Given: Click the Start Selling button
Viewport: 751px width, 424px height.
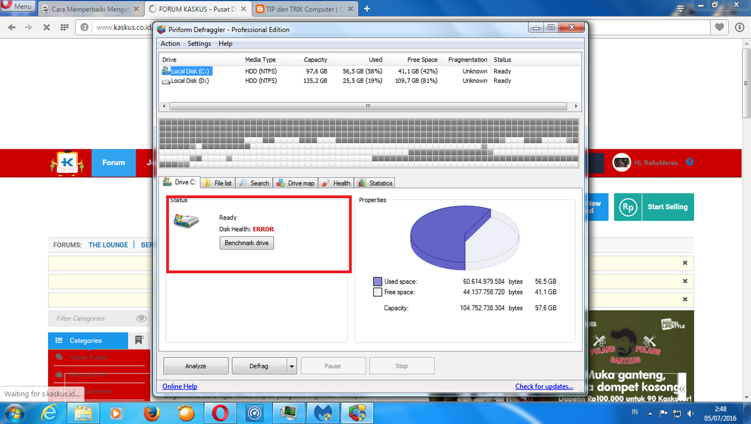Looking at the screenshot, I should [x=654, y=207].
